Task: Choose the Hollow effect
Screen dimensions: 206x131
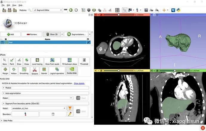Action: [x=14, y=71]
